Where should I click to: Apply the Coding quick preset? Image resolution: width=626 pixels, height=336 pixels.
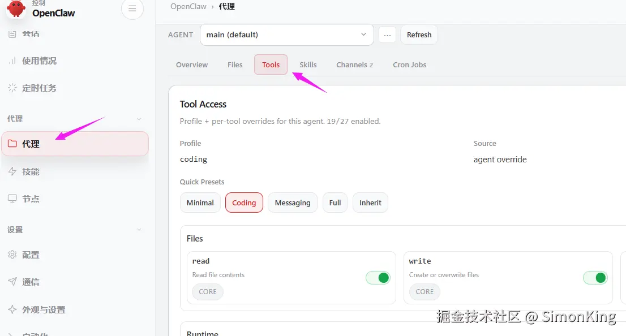244,203
